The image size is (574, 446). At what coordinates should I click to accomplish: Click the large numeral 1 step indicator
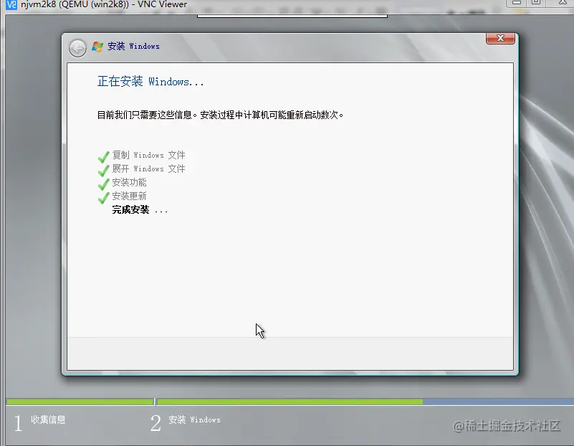click(x=17, y=422)
